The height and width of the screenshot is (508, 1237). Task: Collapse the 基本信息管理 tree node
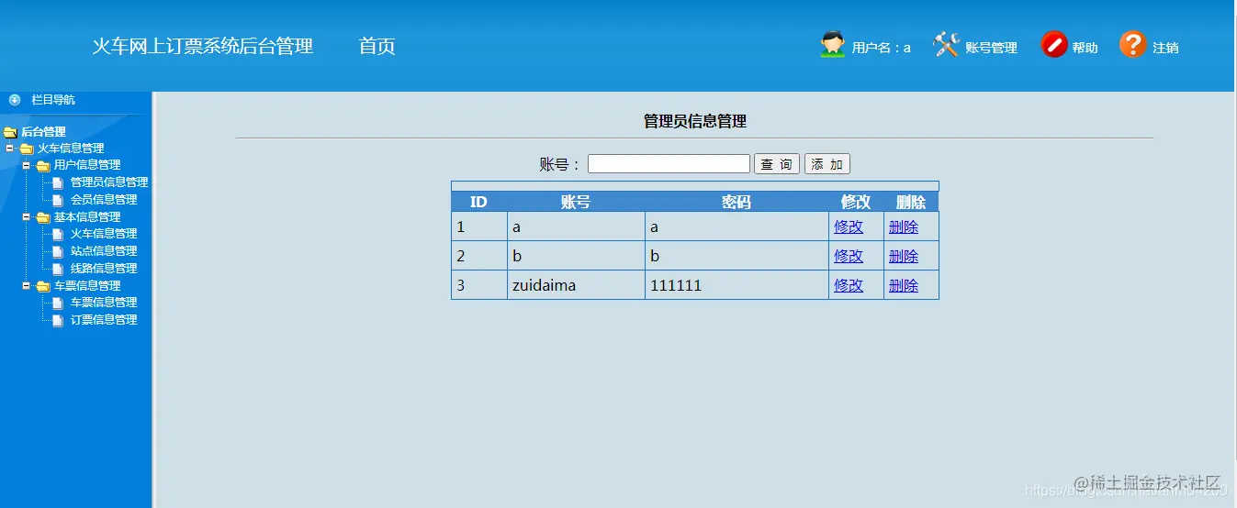point(27,217)
